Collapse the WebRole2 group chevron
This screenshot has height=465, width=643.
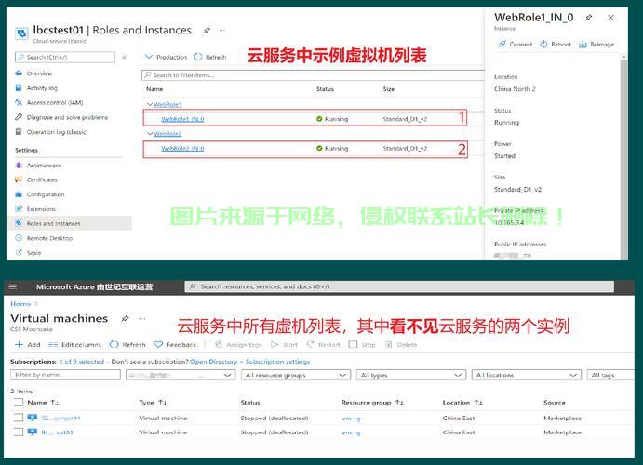[x=150, y=134]
